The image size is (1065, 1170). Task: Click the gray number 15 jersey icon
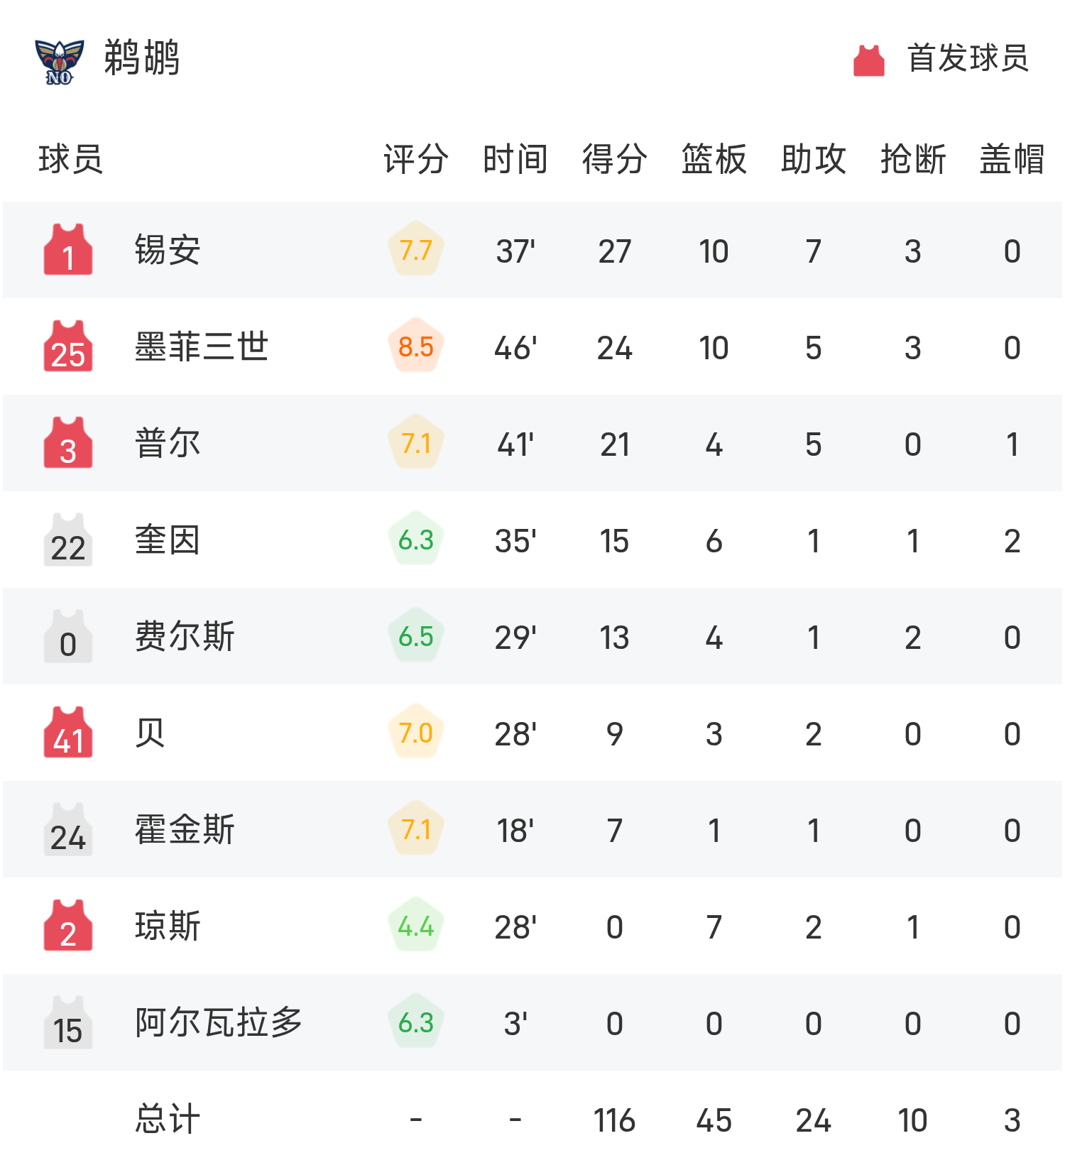click(x=68, y=1023)
